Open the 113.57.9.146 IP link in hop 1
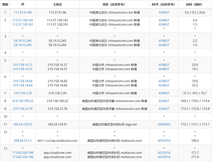This screenshot has height=162, width=212. click(x=23, y=12)
